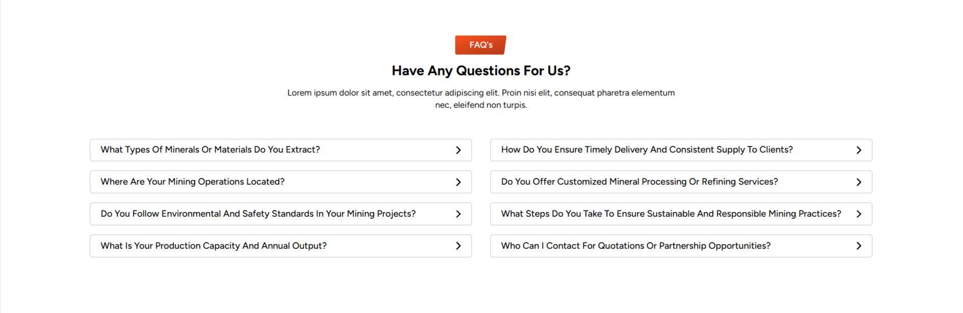Click chevron beside sustainable mining practices question
963x313 pixels.
click(859, 214)
